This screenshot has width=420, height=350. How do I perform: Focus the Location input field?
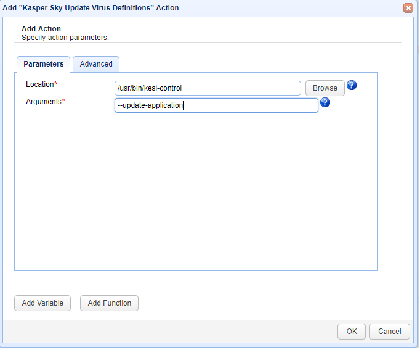click(208, 88)
